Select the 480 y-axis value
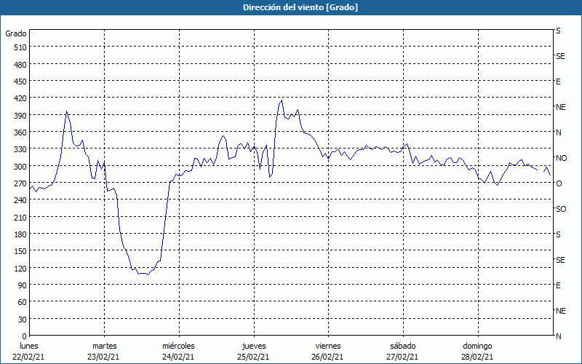This screenshot has height=364, width=582. coord(21,65)
